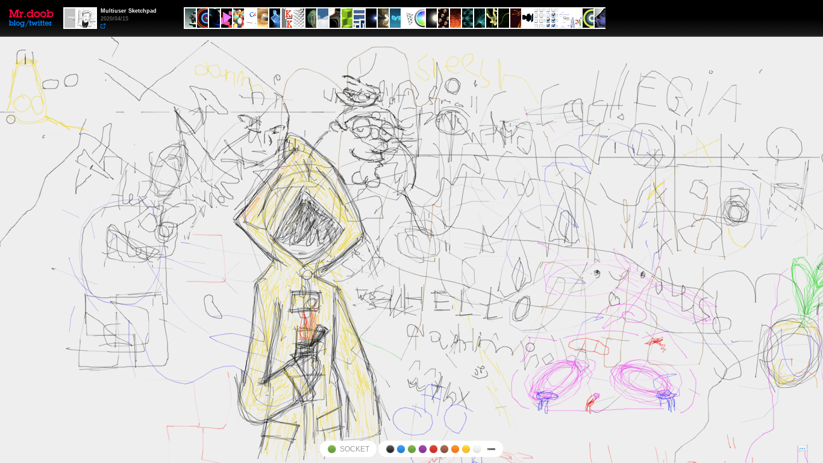This screenshot has width=823, height=463.
Task: Click the Mr.doob logo
Action: click(31, 13)
